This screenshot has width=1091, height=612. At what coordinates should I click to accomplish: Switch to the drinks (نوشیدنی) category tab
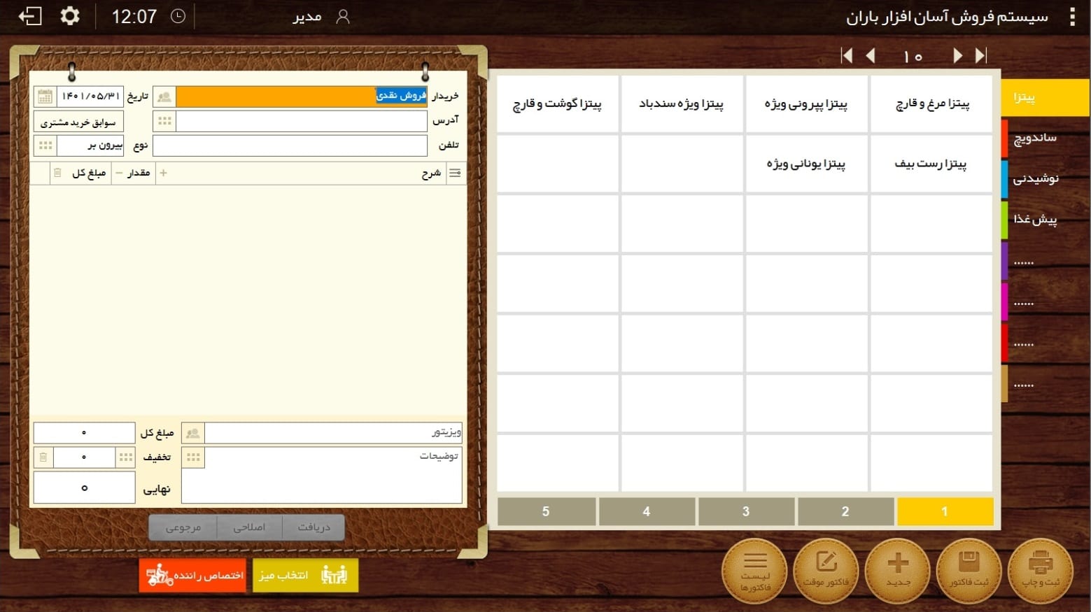[1035, 178]
